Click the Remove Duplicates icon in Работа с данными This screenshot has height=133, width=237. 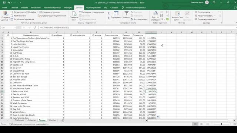(x=161, y=16)
